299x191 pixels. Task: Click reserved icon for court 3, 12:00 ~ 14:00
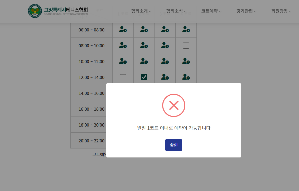pos(165,77)
